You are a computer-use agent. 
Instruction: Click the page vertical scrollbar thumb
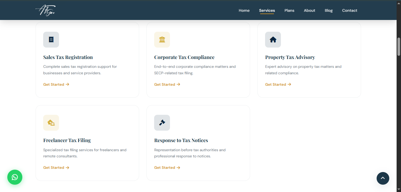click(x=399, y=47)
